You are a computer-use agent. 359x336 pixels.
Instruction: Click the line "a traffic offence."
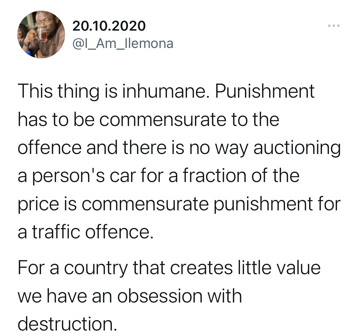click(85, 232)
